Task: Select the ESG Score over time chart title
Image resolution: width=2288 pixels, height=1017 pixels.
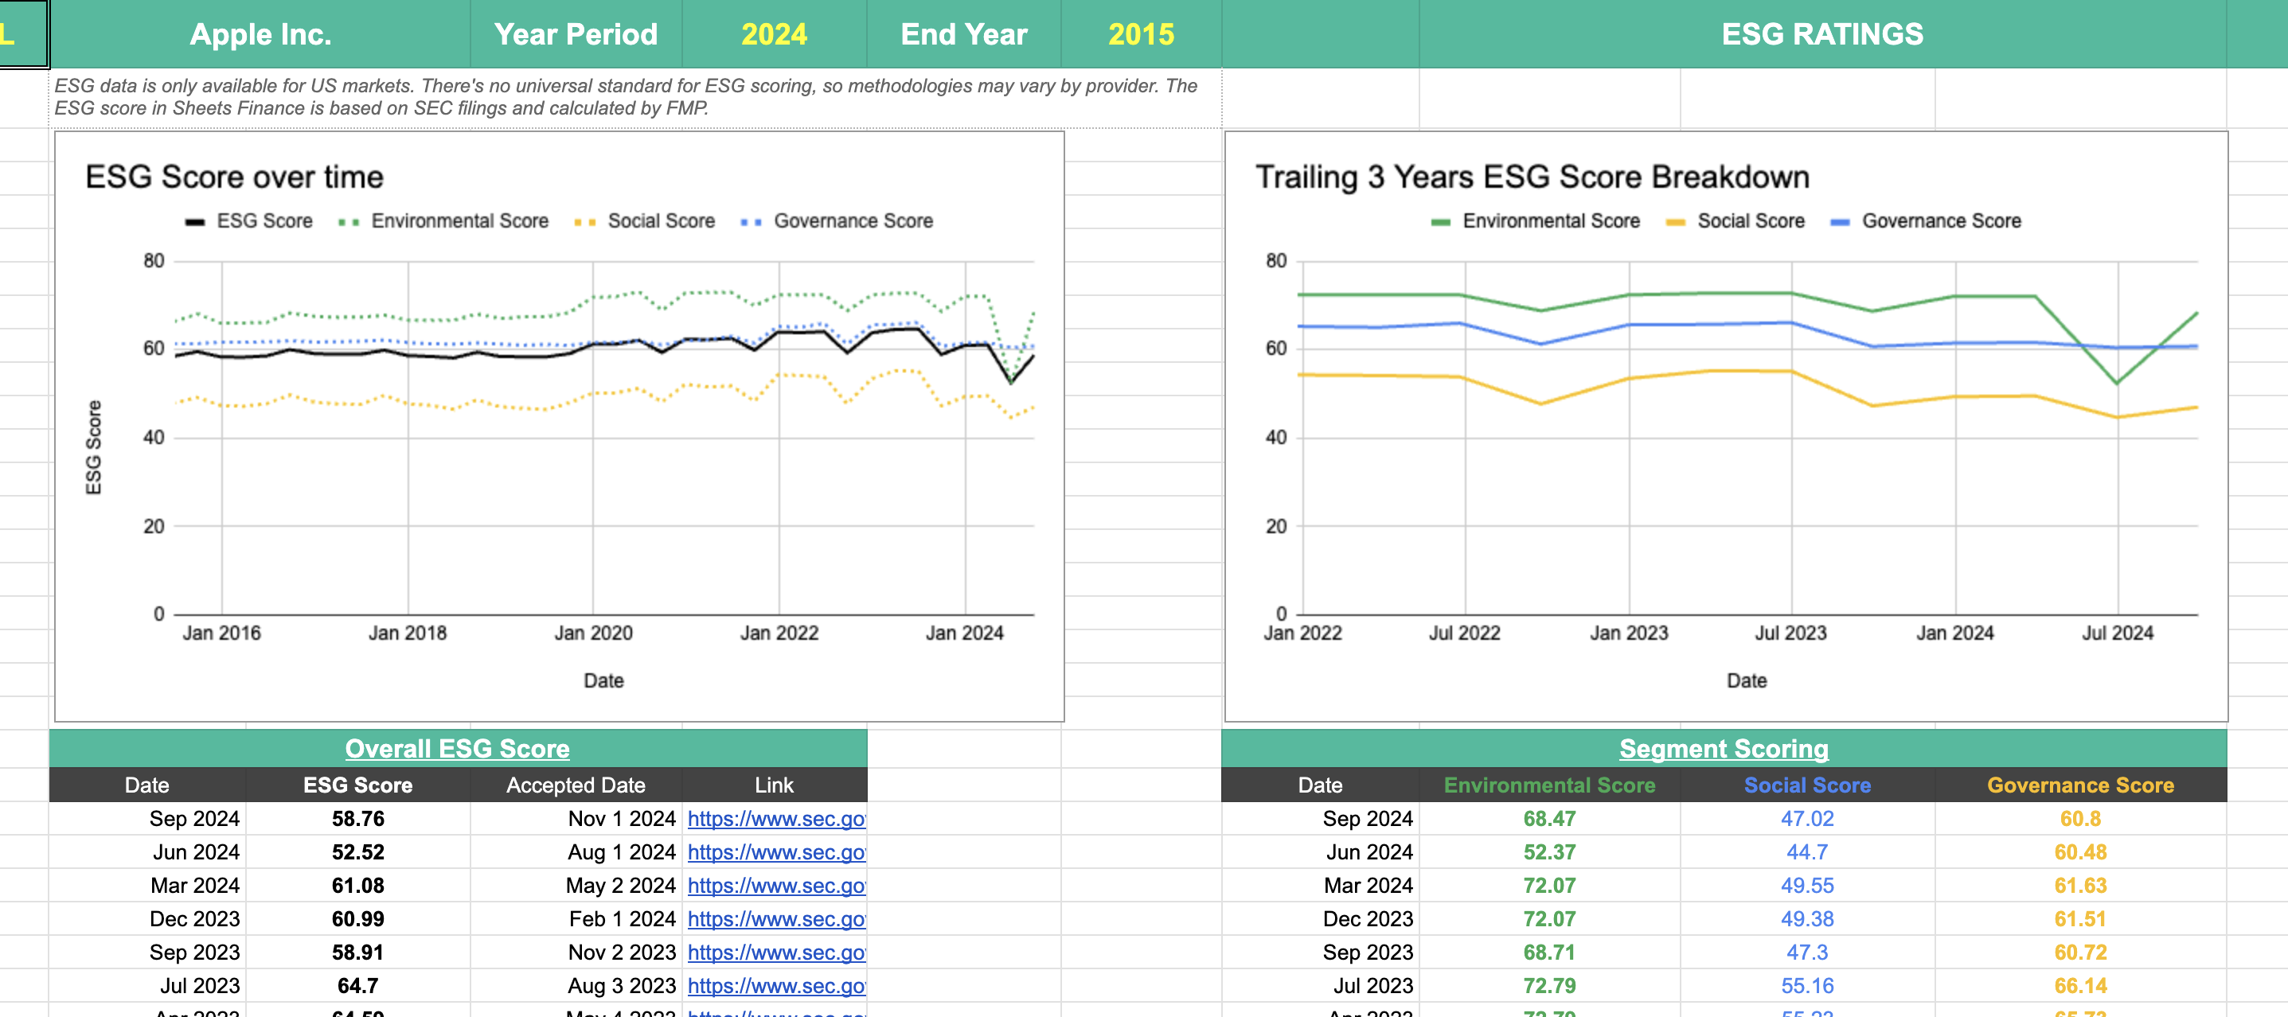Action: 235,177
